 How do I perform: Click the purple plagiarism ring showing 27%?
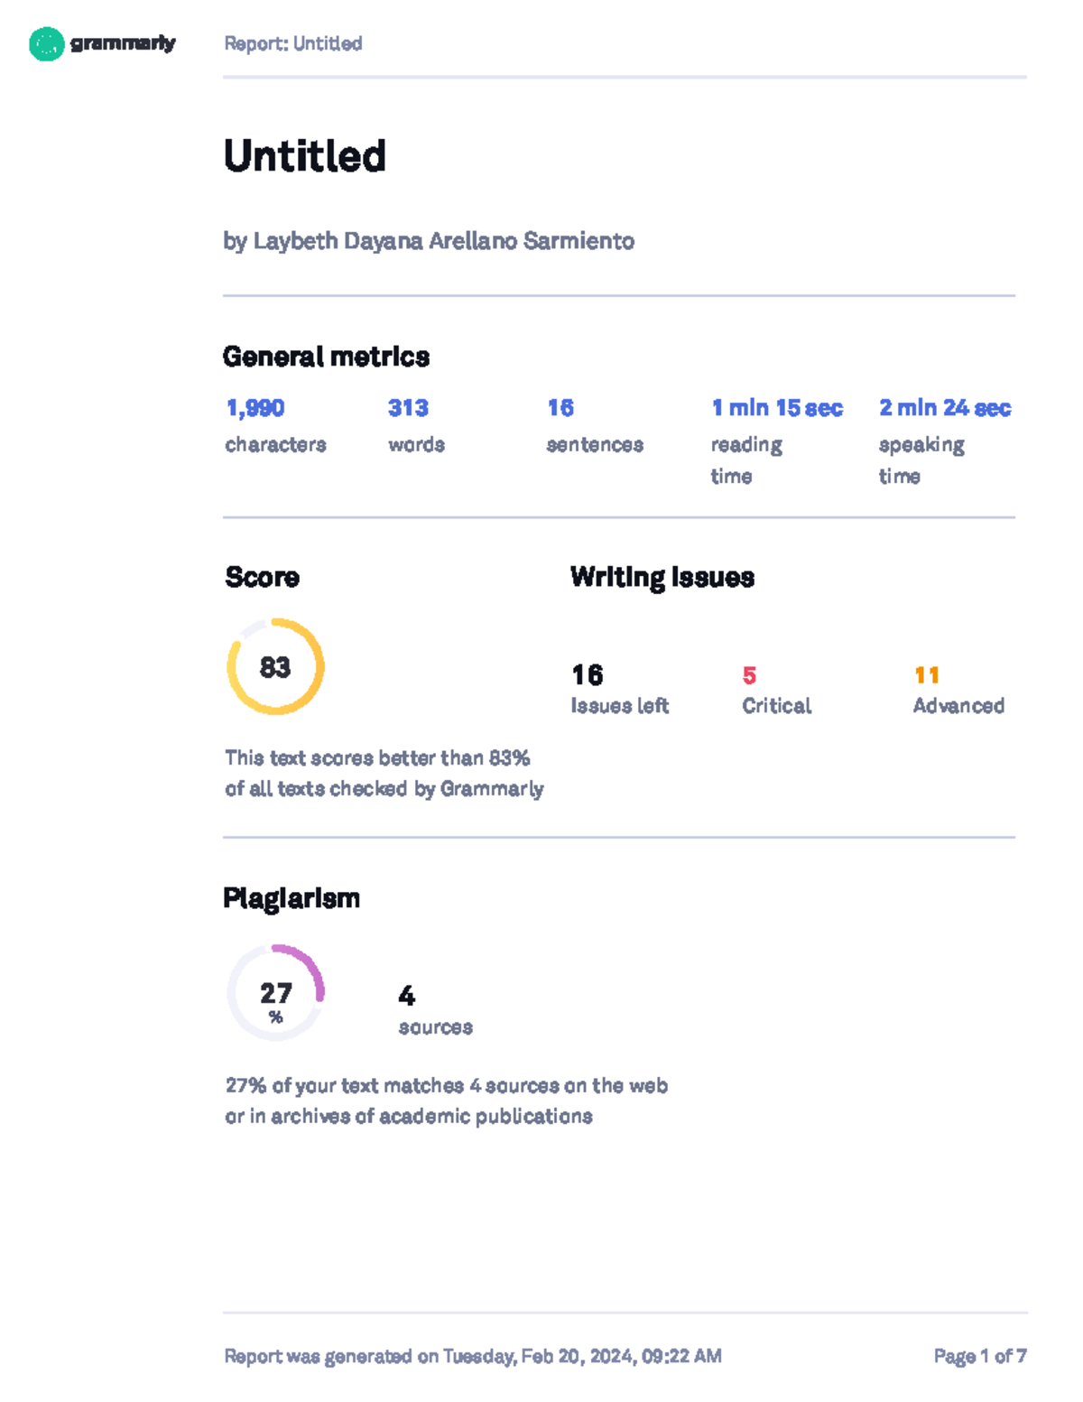coord(275,993)
